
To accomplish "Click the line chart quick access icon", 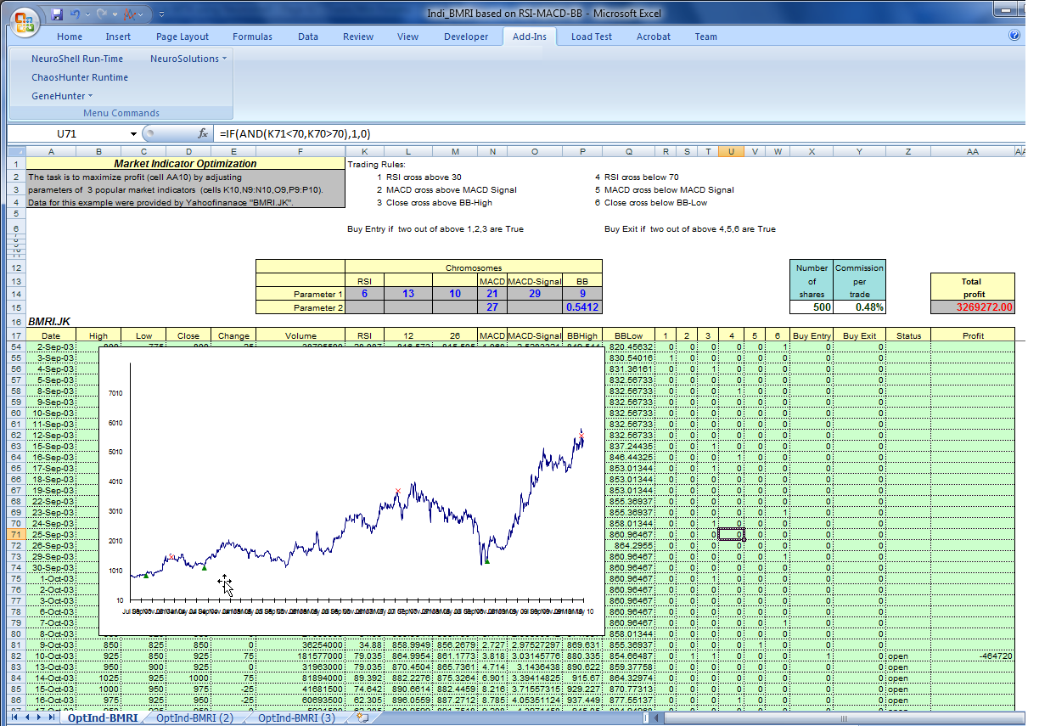I will (x=131, y=14).
